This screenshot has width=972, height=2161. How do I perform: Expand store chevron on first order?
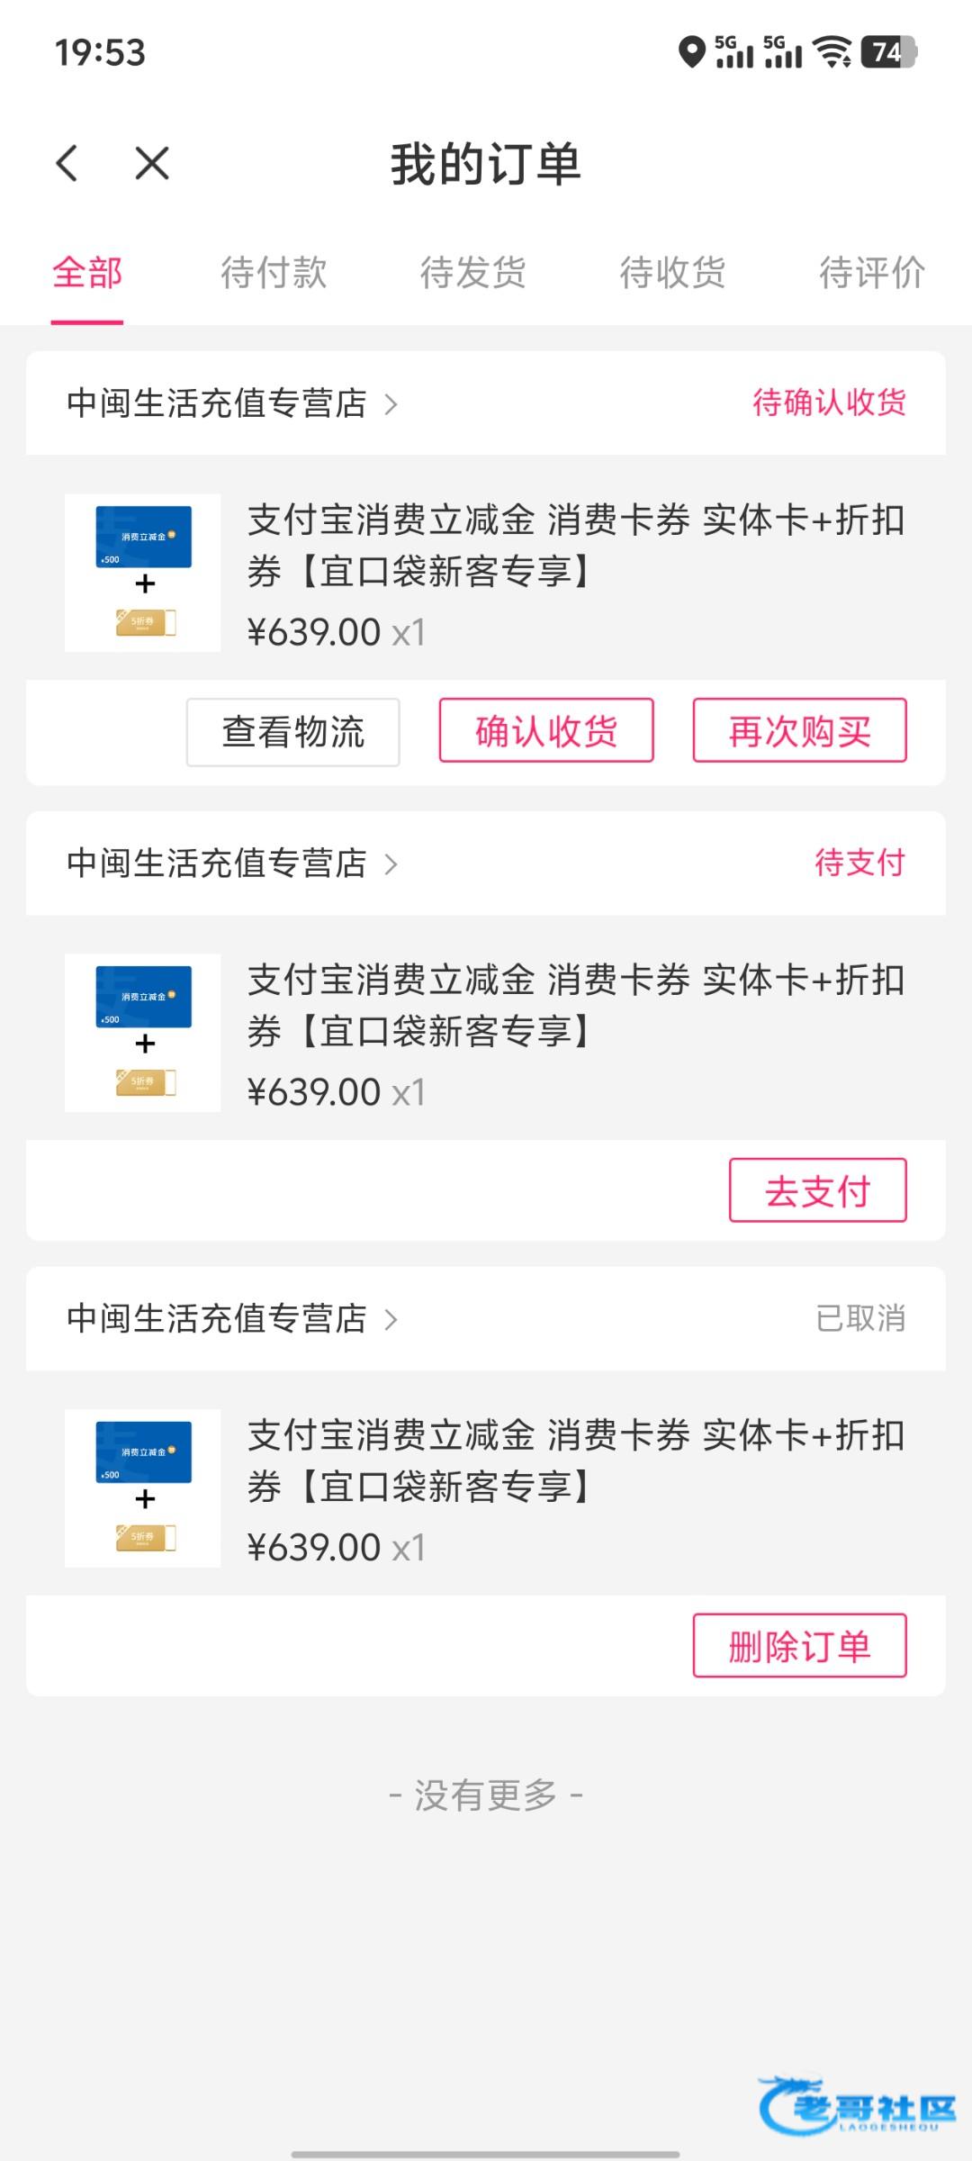coord(391,404)
